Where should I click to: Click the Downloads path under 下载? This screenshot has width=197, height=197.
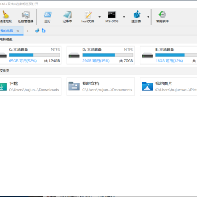34,90
